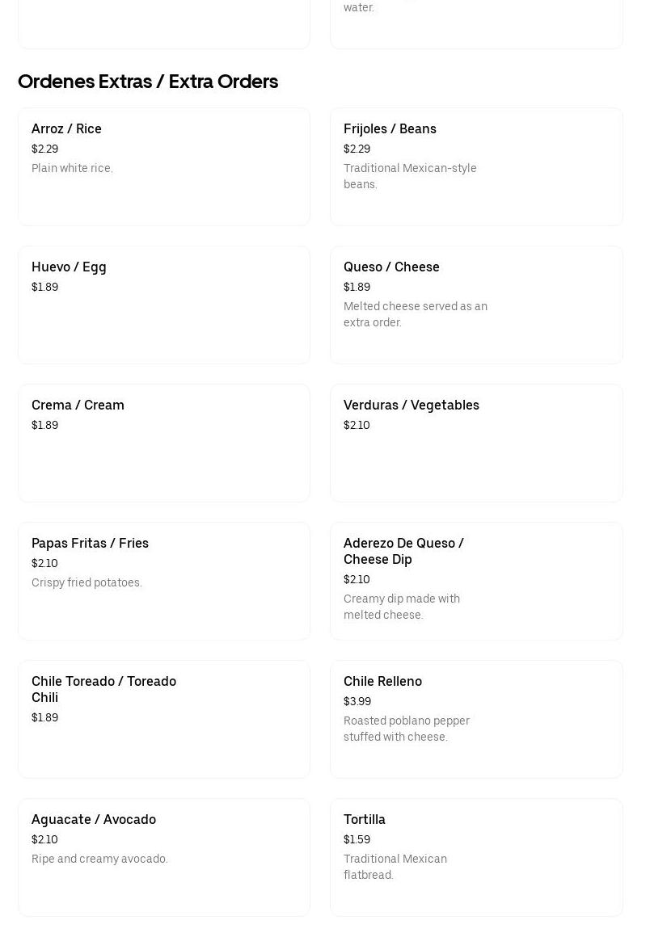
Task: Click 'Plain white rice.' description
Action: point(72,168)
